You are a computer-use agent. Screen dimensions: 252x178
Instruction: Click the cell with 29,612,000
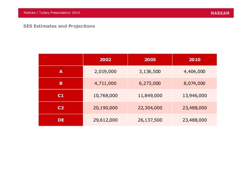pyautogui.click(x=105, y=120)
